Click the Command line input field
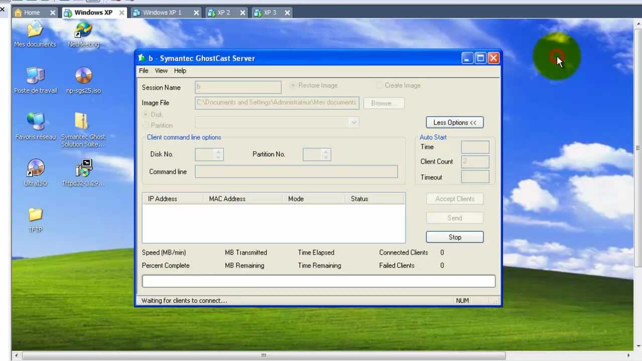Image resolution: width=642 pixels, height=361 pixels. click(x=296, y=171)
